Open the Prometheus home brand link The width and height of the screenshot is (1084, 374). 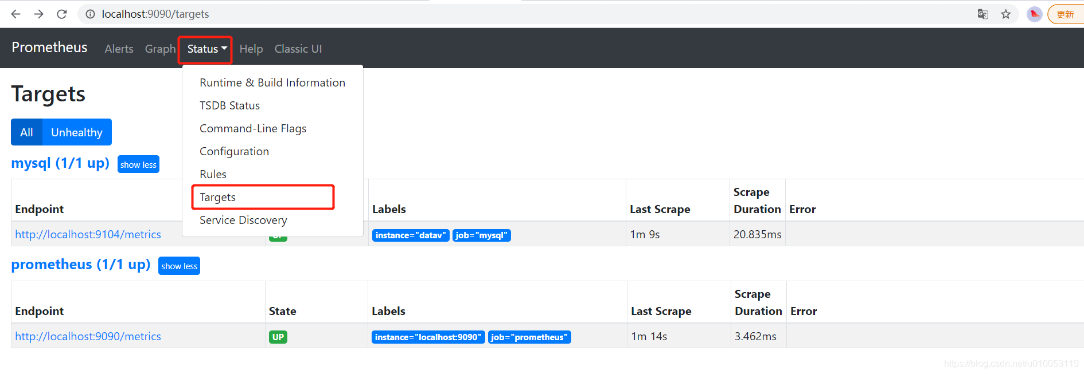(49, 48)
